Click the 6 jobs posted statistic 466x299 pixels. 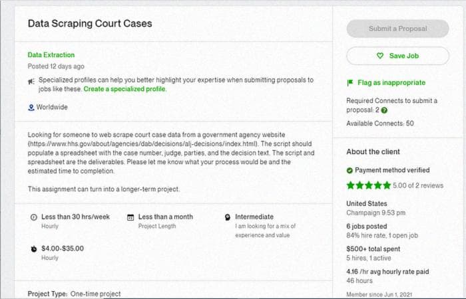366,227
